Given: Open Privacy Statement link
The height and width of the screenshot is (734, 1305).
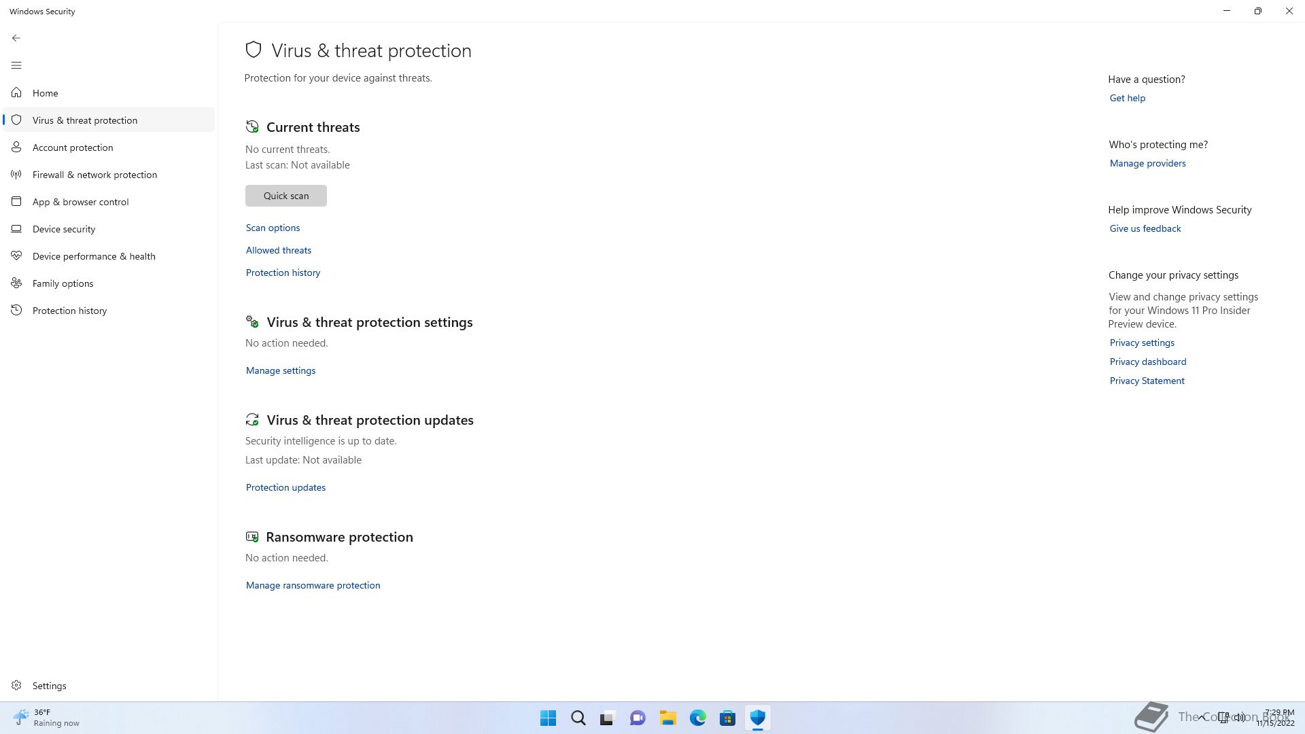Looking at the screenshot, I should coord(1147,381).
